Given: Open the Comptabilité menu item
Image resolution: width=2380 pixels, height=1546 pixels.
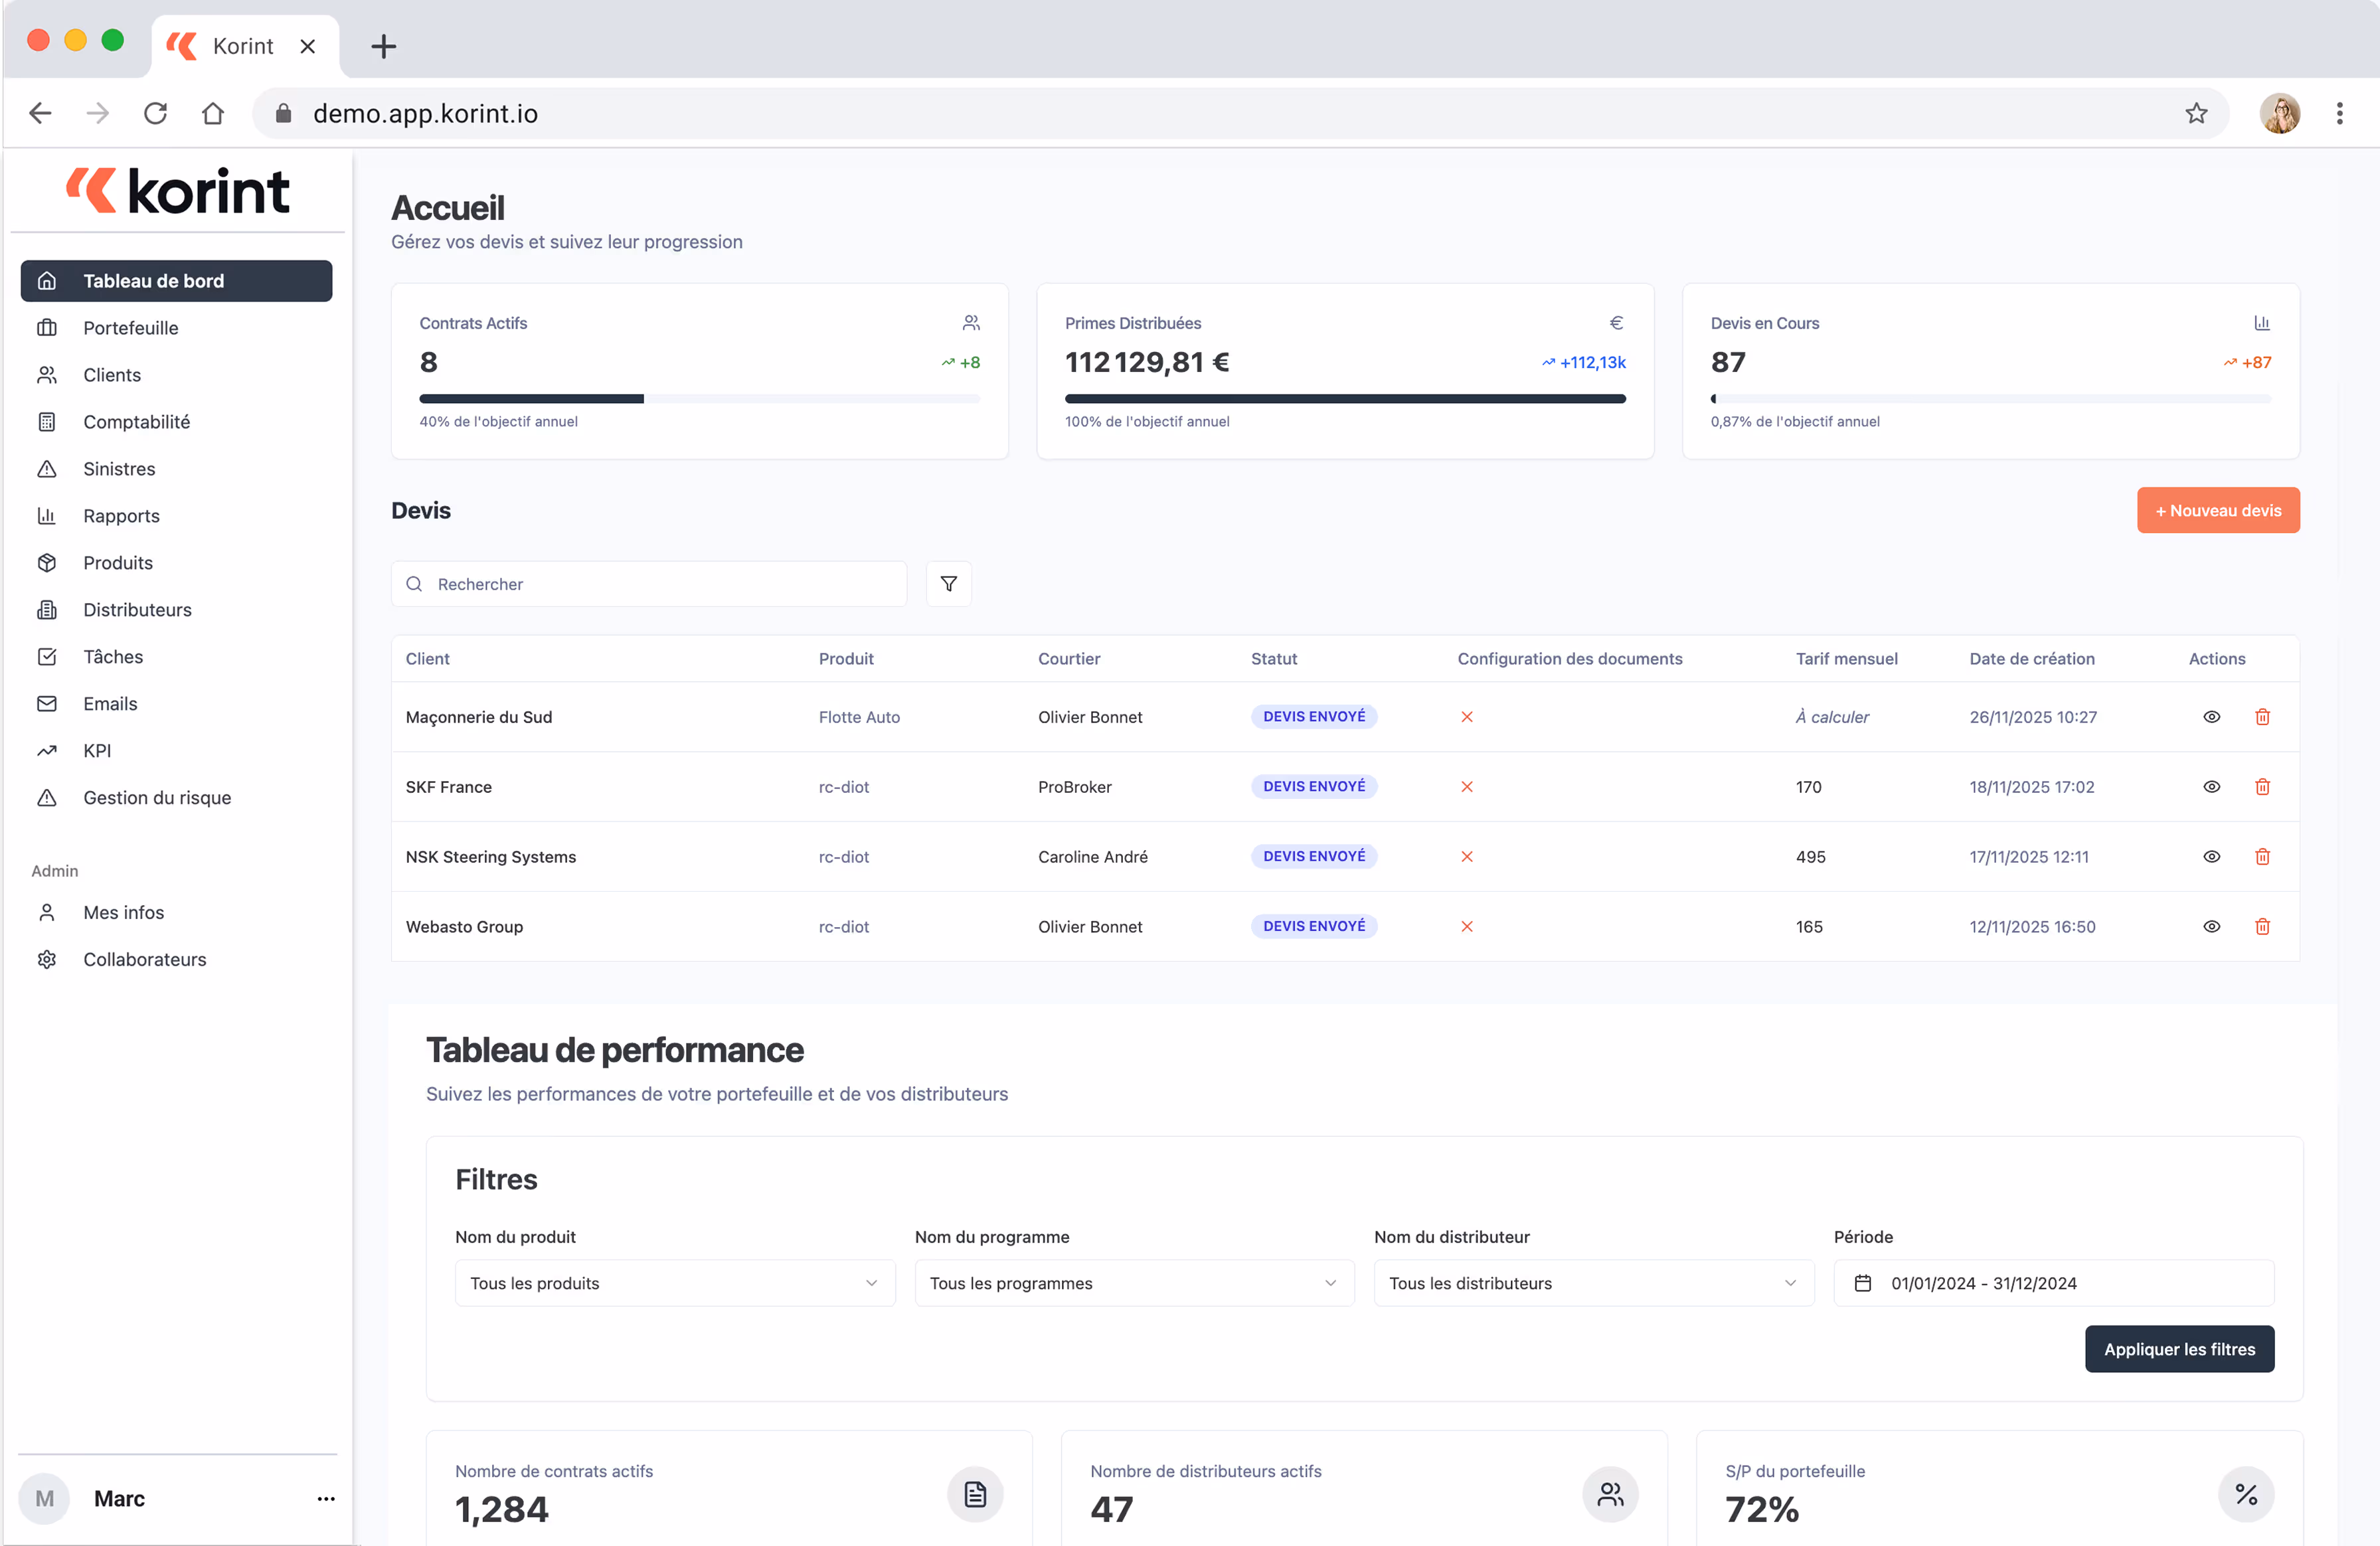Looking at the screenshot, I should pyautogui.click(x=136, y=422).
